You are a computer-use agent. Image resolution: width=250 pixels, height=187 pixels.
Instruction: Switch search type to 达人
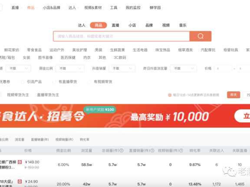pyautogui.click(x=82, y=25)
